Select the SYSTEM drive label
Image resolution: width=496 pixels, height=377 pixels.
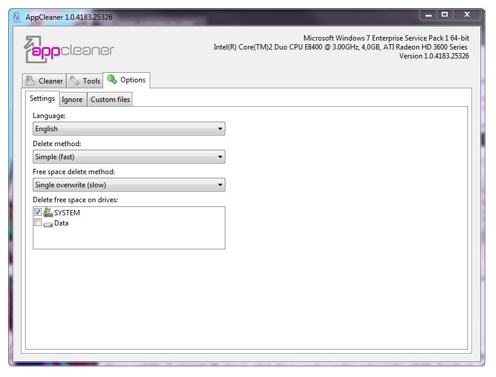click(x=67, y=213)
